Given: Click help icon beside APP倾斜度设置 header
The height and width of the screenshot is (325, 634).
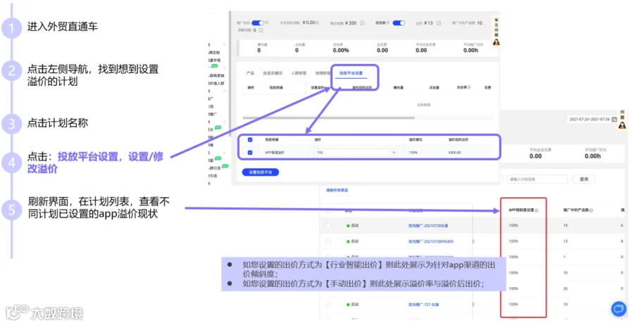Looking at the screenshot, I should [537, 210].
